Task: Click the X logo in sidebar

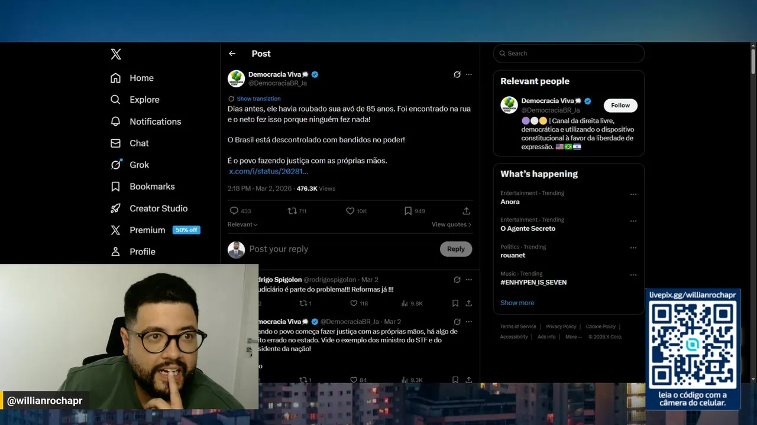Action: (116, 54)
